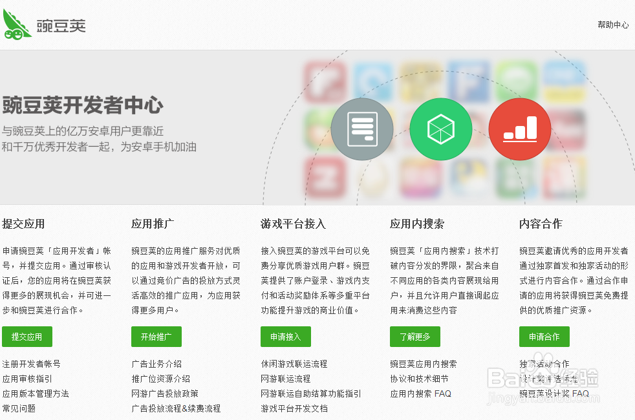The image size is (635, 420).
Task: Click the green 提交应用 button
Action: 27,337
